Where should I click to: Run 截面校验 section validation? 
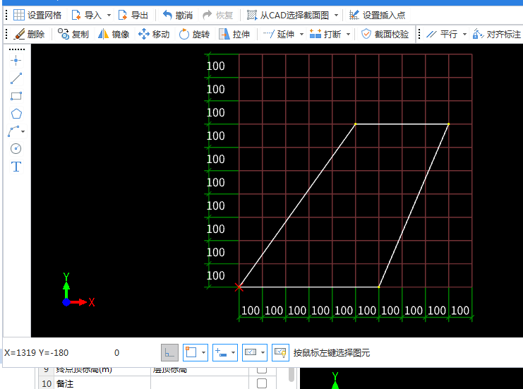(x=385, y=34)
